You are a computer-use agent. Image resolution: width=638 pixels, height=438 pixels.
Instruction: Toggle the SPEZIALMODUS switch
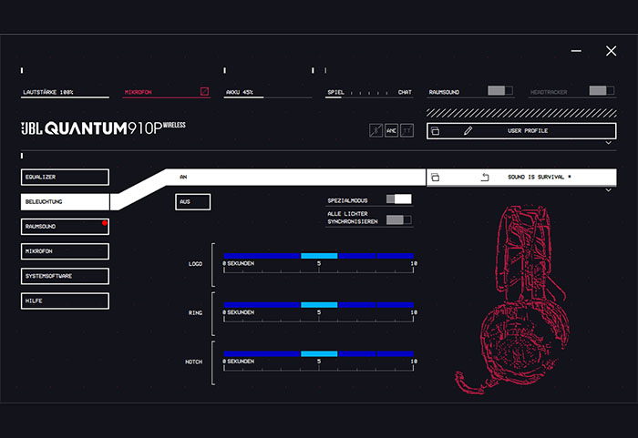click(399, 199)
